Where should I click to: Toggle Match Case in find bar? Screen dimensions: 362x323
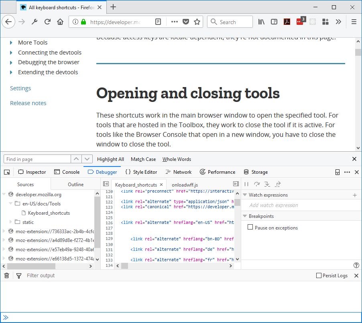click(143, 159)
